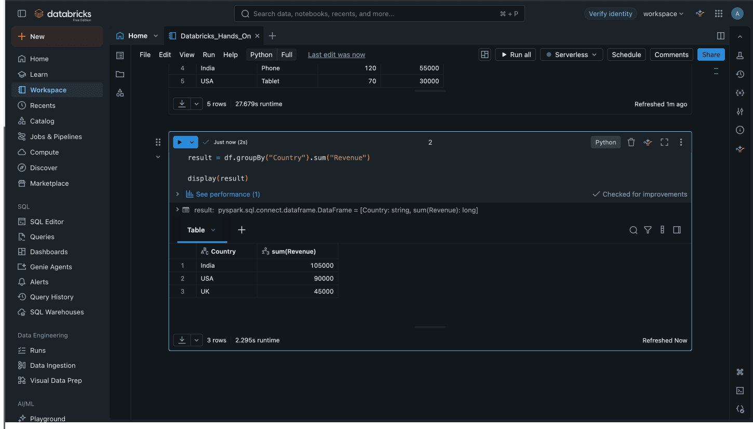Screen dimensions: 753x429
Task: Open the filter icon for result table
Action: click(x=648, y=230)
